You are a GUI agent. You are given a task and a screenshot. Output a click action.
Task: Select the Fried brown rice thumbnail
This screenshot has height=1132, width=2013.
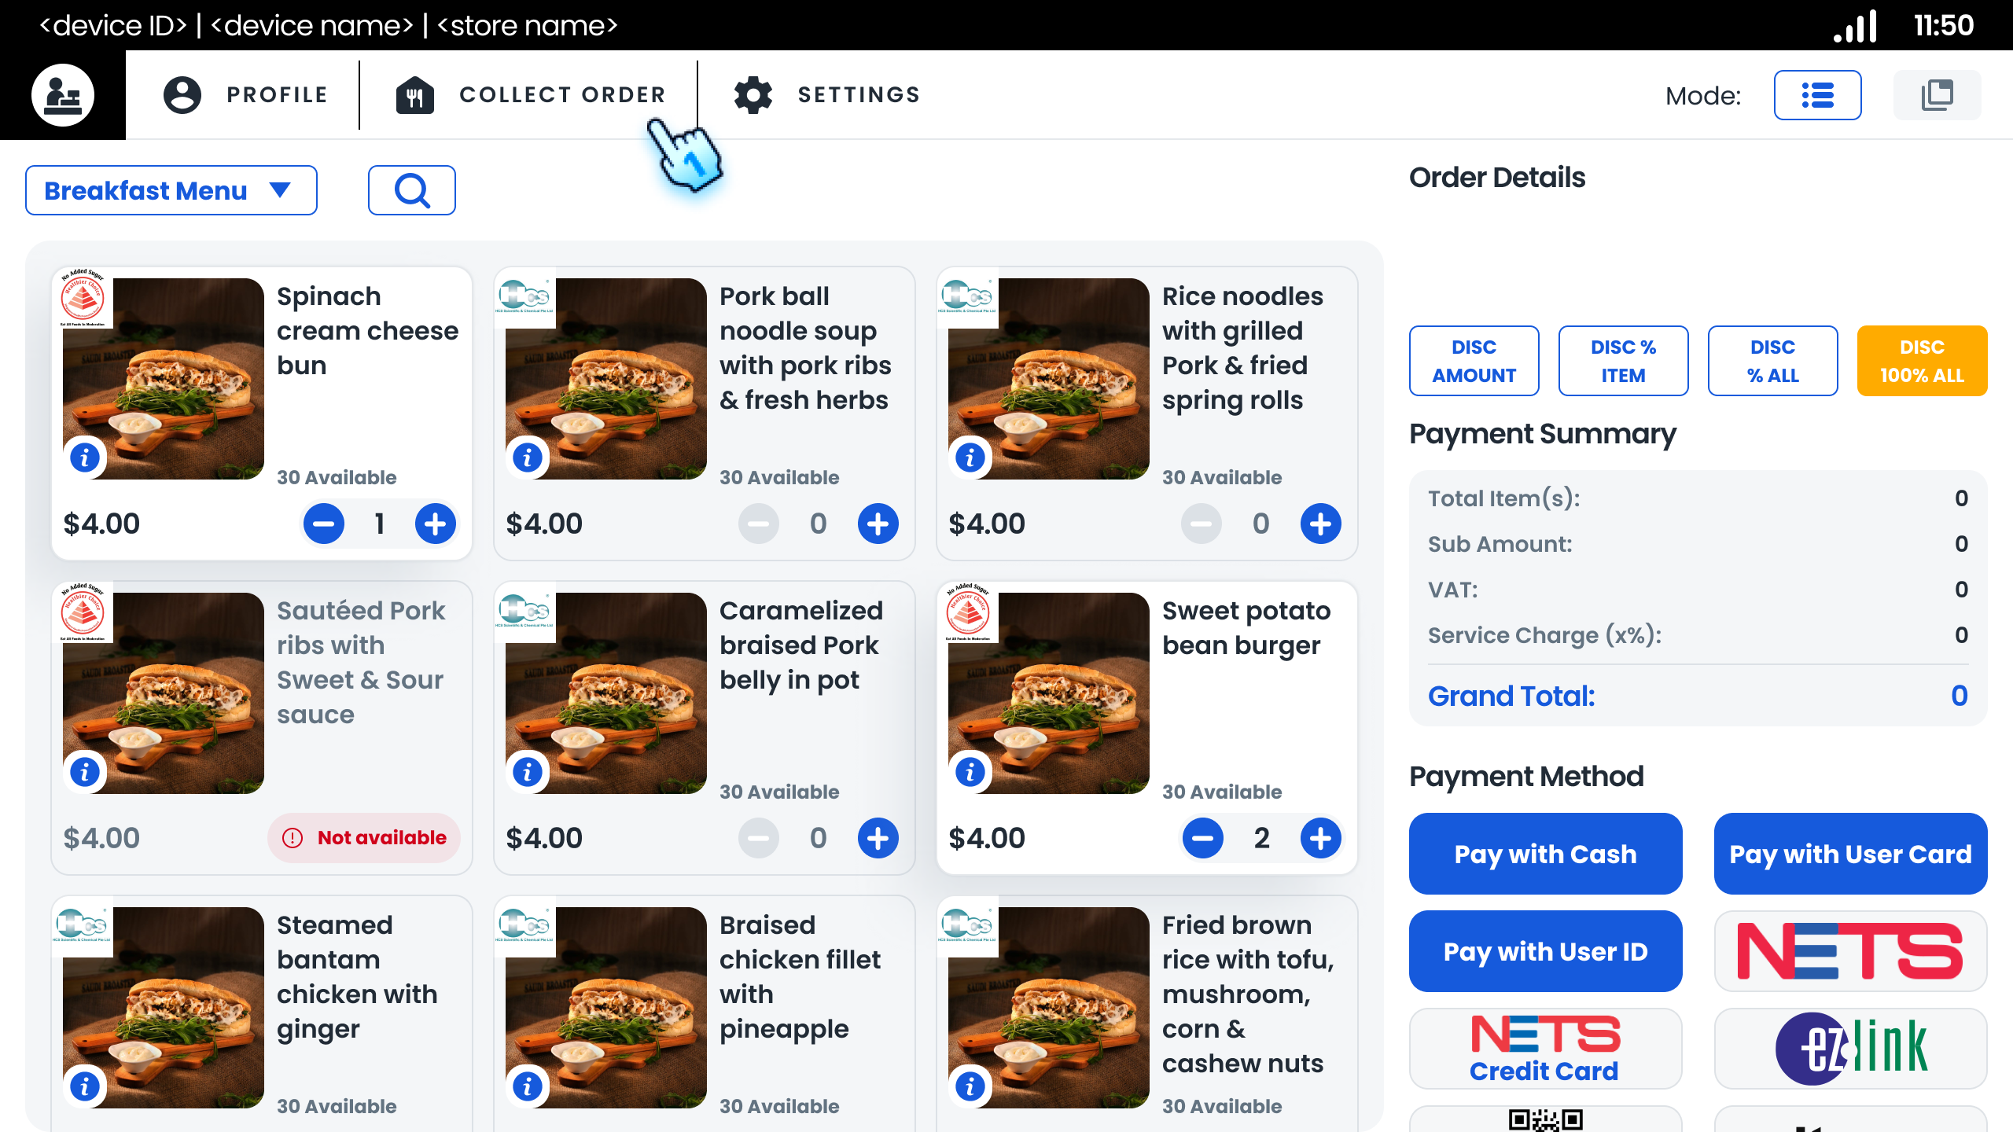(1049, 1008)
